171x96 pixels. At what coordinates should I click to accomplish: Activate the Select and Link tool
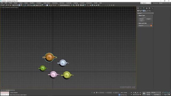click(x=6, y=5)
